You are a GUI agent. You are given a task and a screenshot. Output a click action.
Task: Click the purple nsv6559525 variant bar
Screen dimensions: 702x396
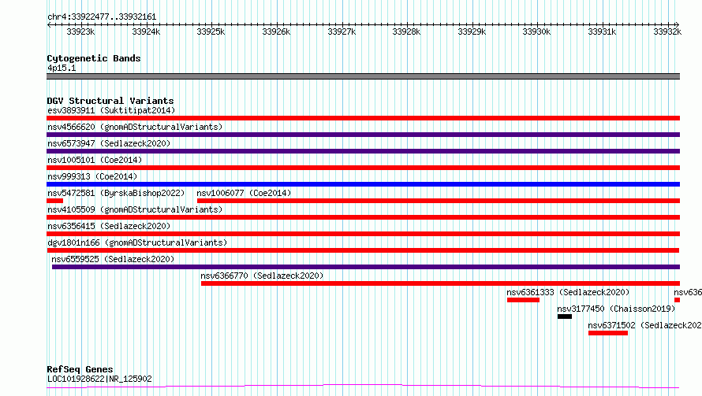coord(366,267)
